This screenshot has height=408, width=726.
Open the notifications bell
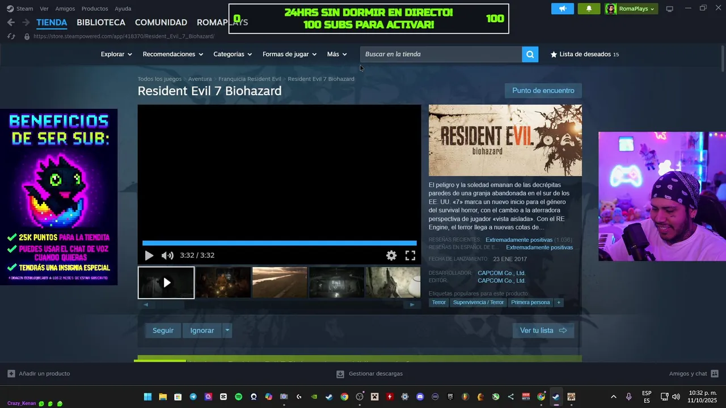point(589,8)
